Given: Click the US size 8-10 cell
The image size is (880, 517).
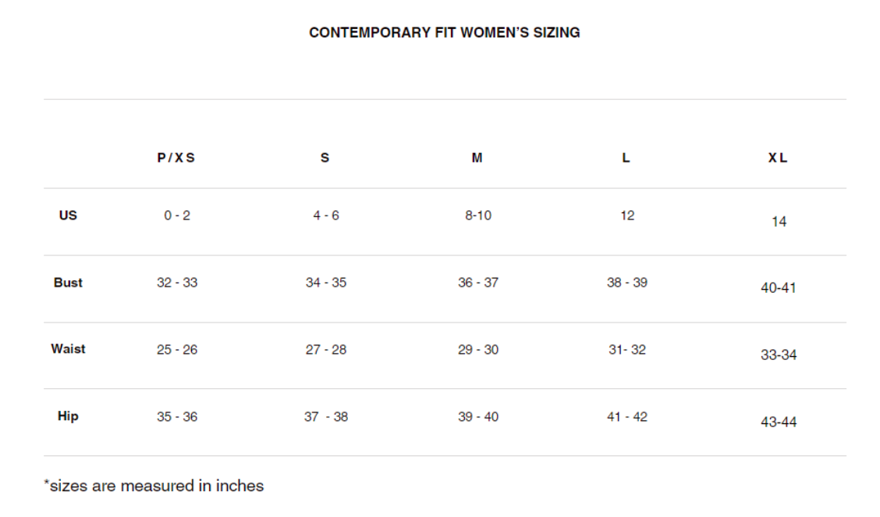Looking at the screenshot, I should (478, 216).
